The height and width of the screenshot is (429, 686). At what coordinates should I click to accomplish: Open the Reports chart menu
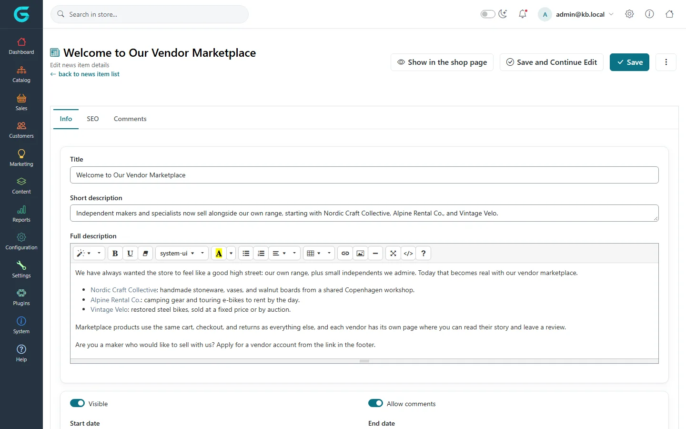point(21,214)
